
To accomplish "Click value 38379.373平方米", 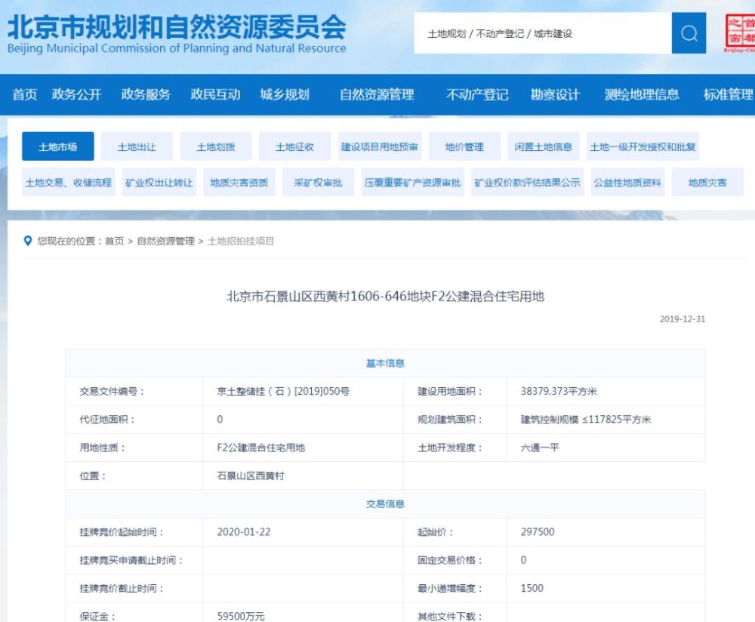I will pyautogui.click(x=559, y=391).
